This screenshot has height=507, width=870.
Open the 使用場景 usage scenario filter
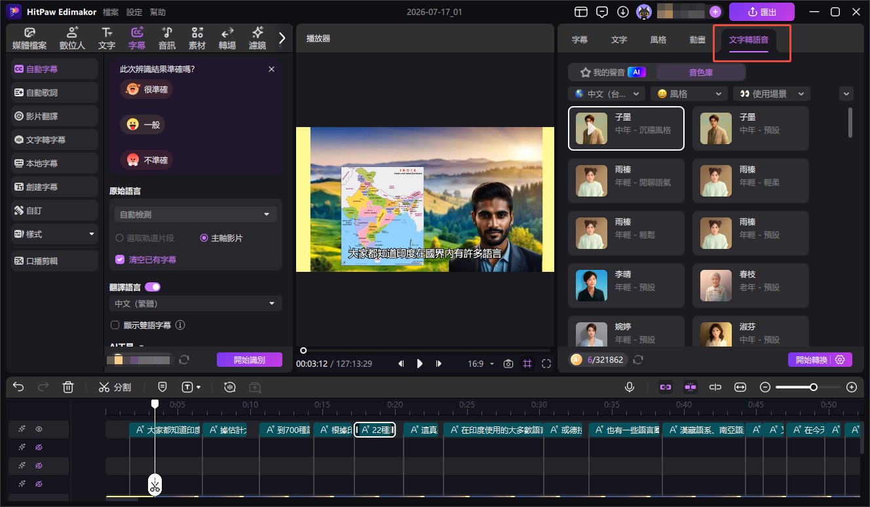(772, 94)
